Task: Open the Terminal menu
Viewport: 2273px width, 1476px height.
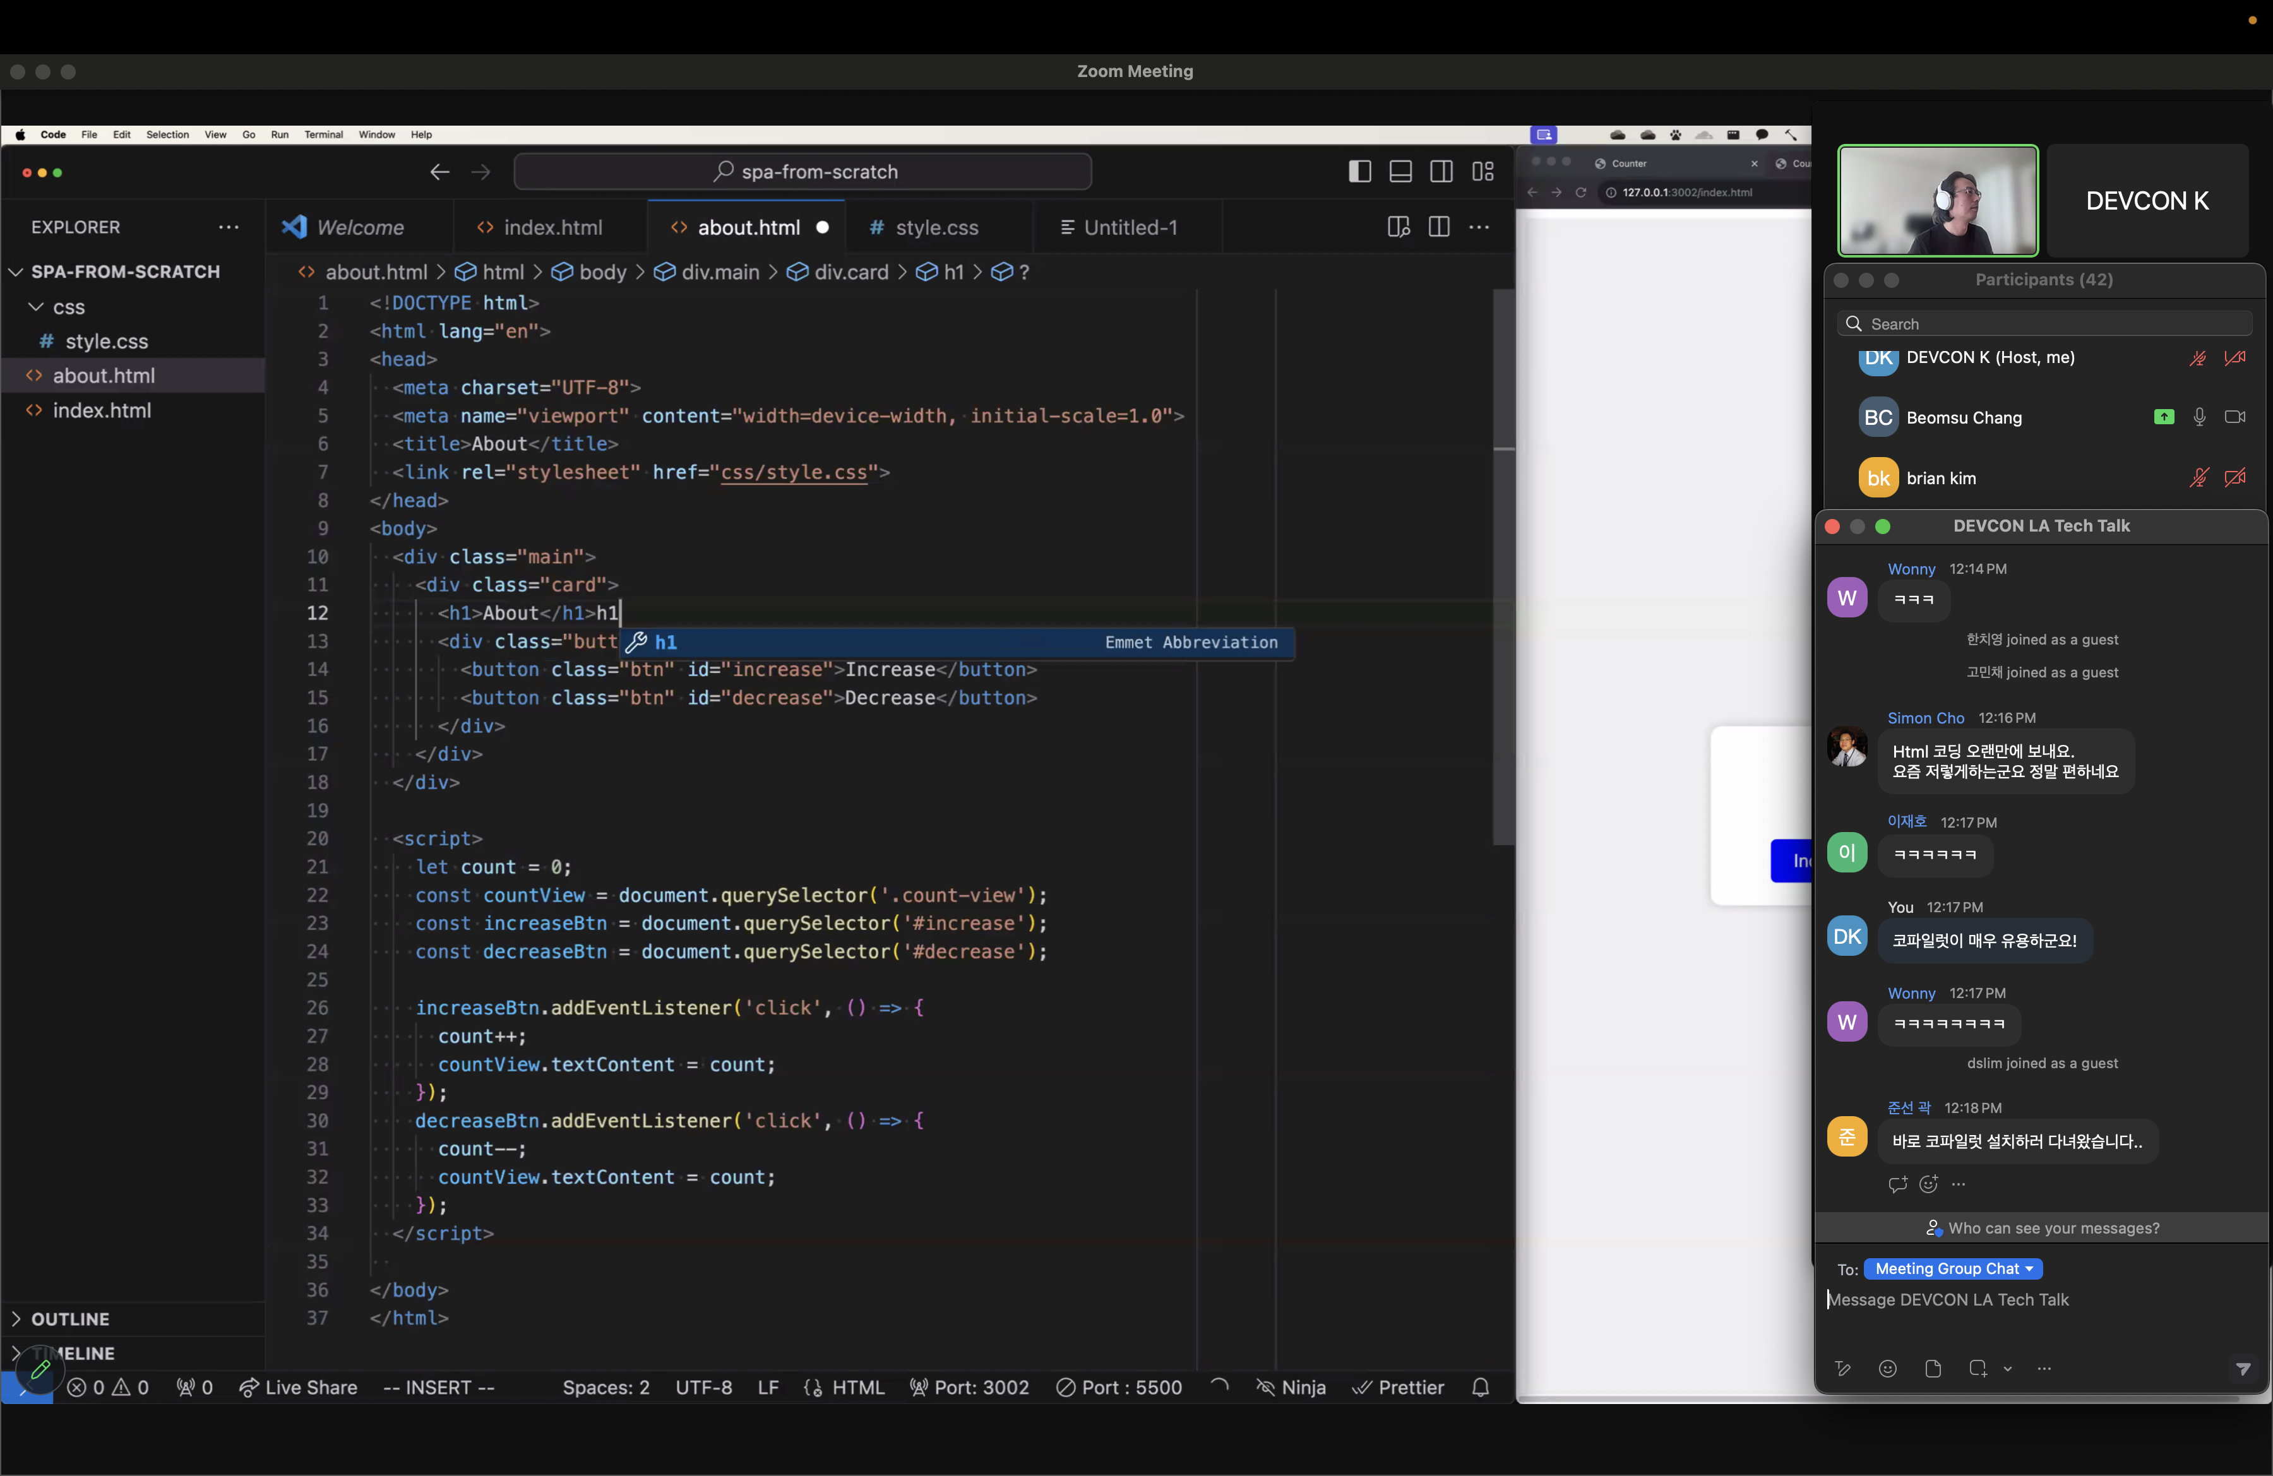Action: pyautogui.click(x=323, y=134)
